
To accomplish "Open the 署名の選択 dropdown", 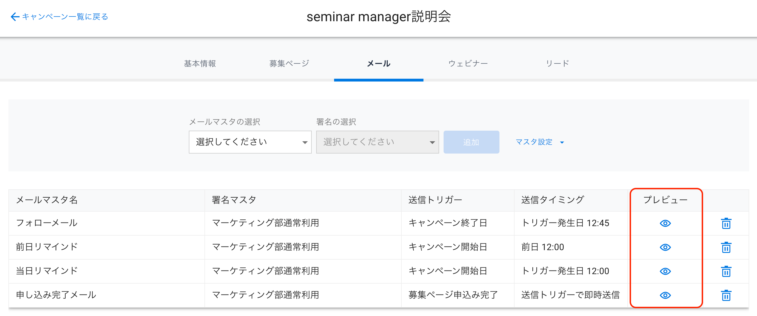I will [x=377, y=142].
